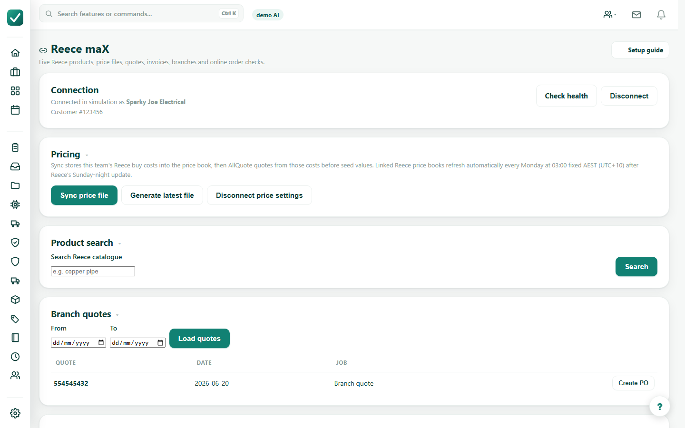Open the home icon in sidebar
Image resolution: width=685 pixels, height=428 pixels.
(15, 53)
